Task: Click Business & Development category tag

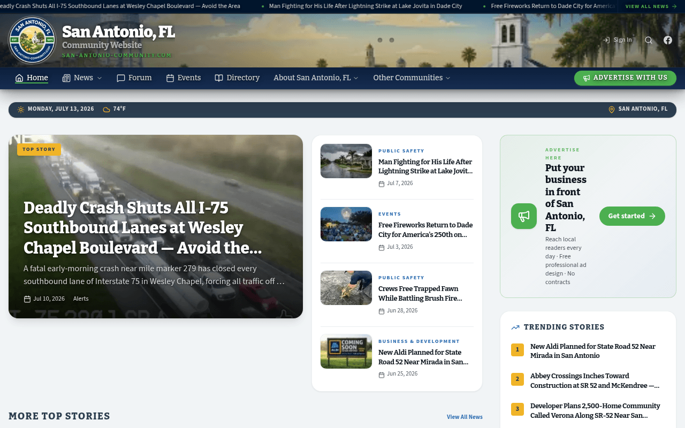Action: (x=419, y=341)
